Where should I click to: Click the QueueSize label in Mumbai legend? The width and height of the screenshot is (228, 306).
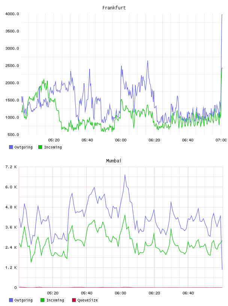tap(87, 300)
